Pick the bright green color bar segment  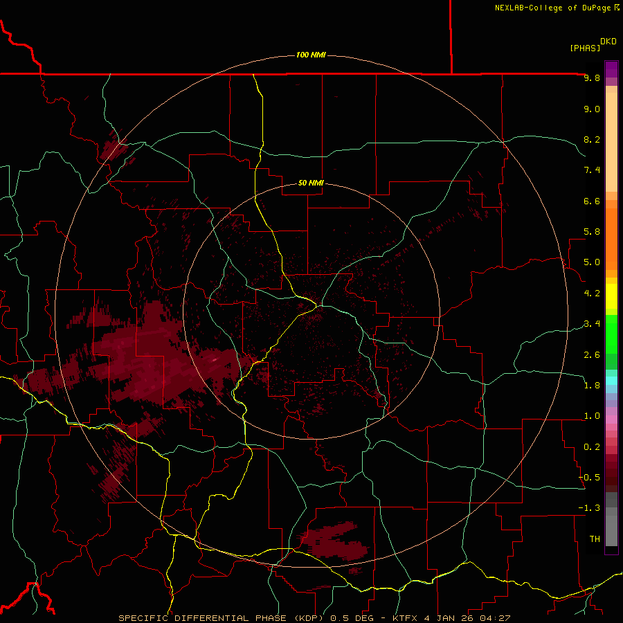click(611, 333)
